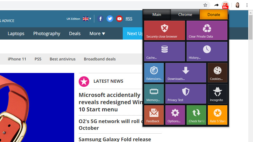Open the Clear Private Data tile
Image resolution: width=253 pixels, height=142 pixels.
pos(207,30)
